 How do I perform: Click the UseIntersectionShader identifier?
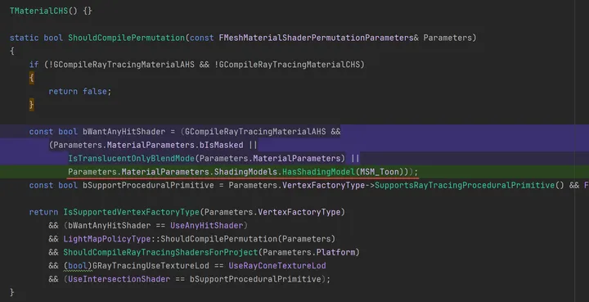pyautogui.click(x=119, y=279)
